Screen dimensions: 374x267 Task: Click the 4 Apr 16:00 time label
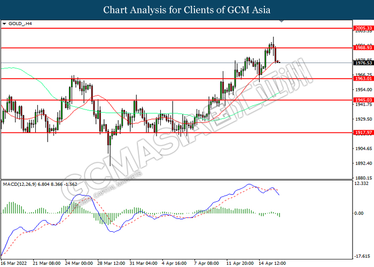pyautogui.click(x=174, y=263)
